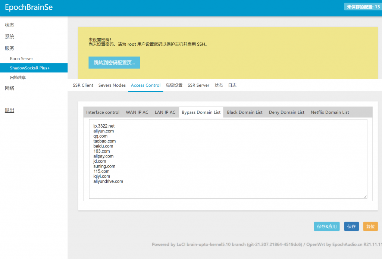Screen dimensions: 382x259
Task: Click the EpochBrainSe header title
Action: [29, 7]
